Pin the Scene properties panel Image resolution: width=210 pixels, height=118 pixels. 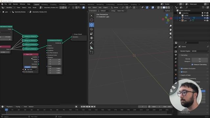tap(208, 47)
